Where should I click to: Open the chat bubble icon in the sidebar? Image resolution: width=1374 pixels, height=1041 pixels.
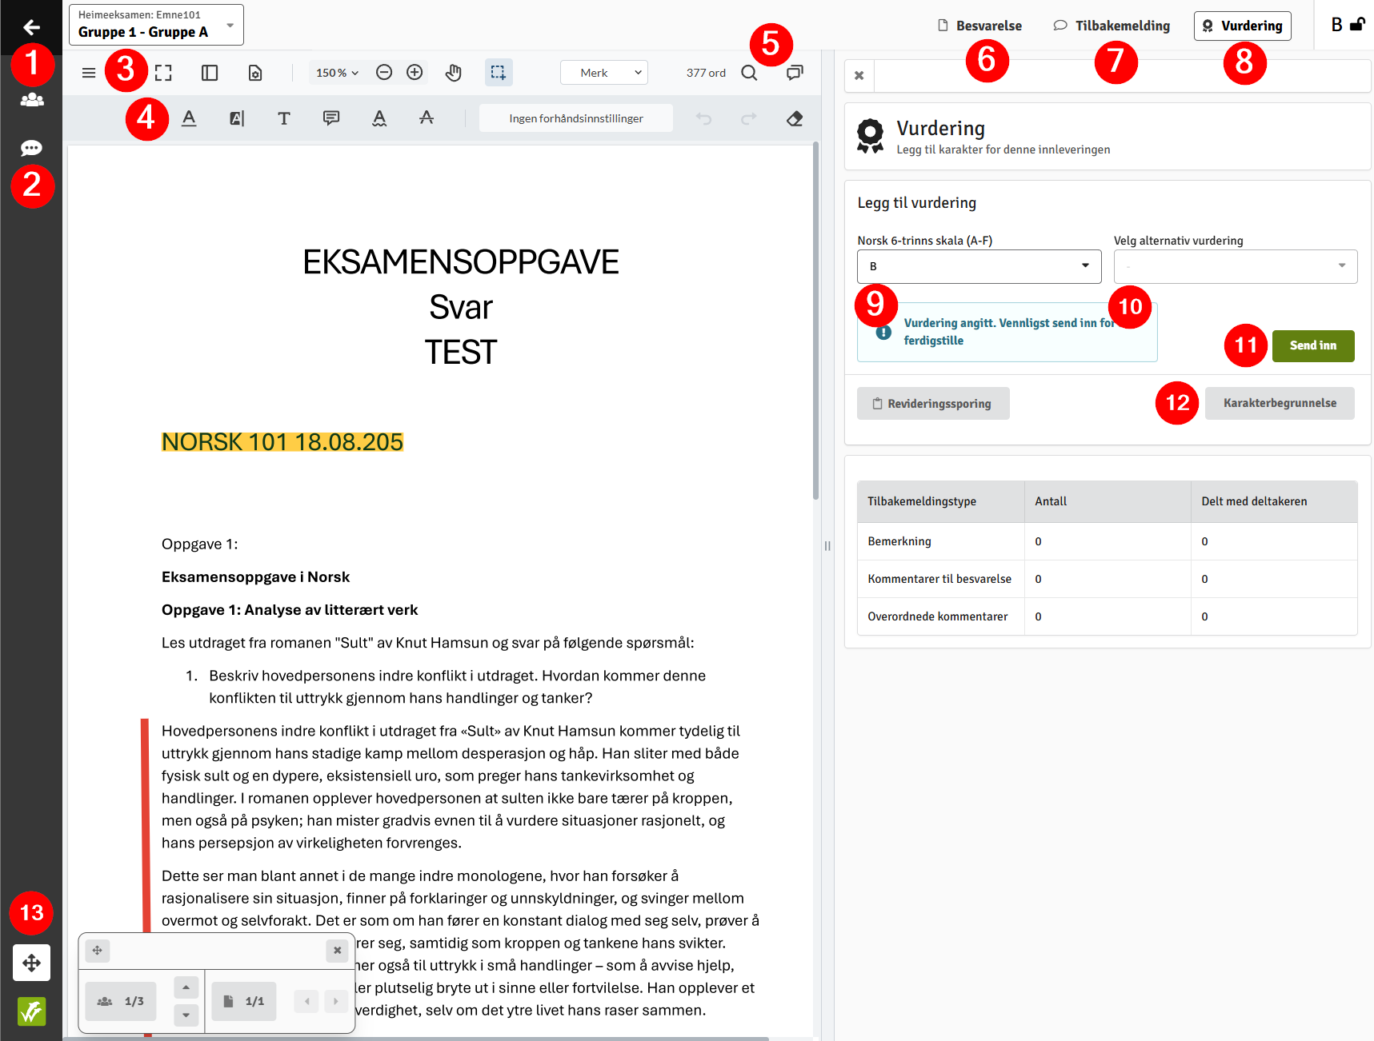31,148
